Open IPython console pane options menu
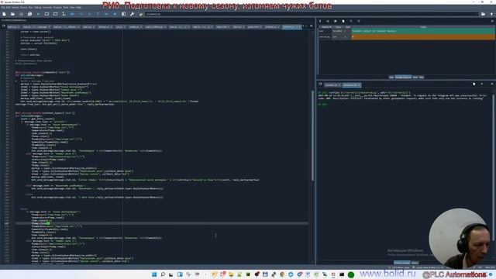Screen dimensions: 496x279 click(492, 84)
